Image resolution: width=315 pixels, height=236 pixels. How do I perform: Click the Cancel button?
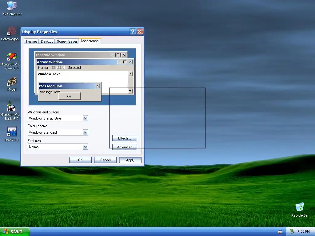coord(105,160)
